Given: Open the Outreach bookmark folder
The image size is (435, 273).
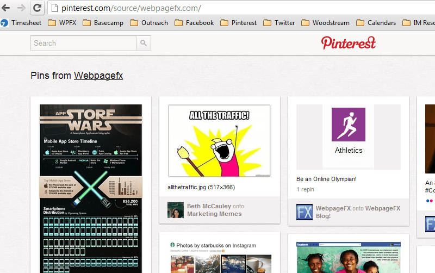Looking at the screenshot, I should (x=149, y=23).
